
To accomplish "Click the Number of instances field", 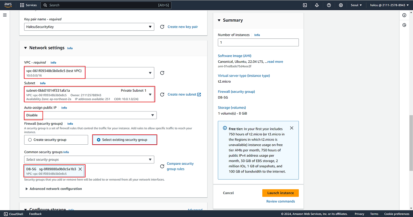I will (258, 42).
